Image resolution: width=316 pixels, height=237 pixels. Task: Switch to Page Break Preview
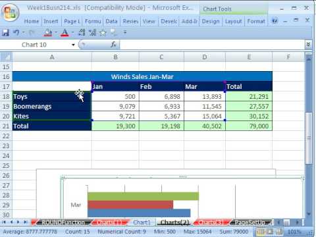tap(279, 232)
